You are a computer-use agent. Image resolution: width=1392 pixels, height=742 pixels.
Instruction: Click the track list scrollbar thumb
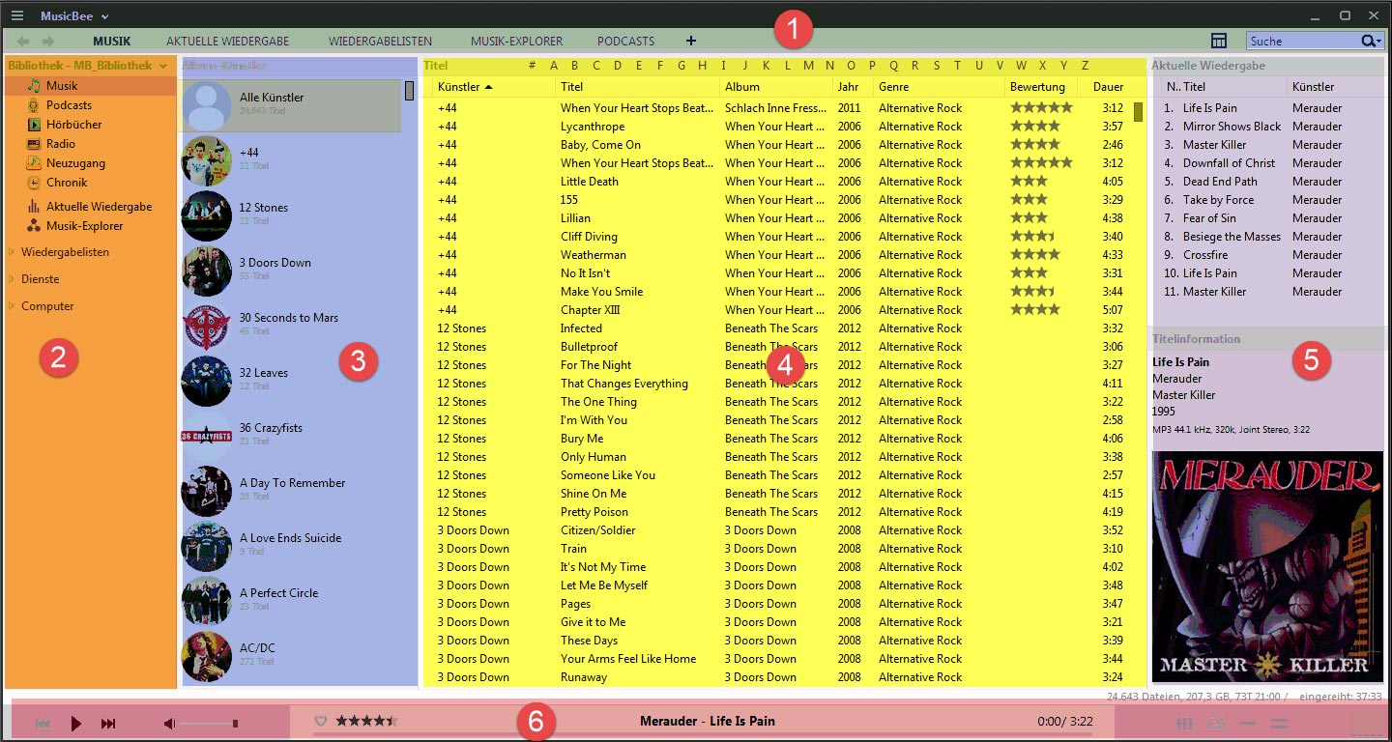(x=1138, y=111)
